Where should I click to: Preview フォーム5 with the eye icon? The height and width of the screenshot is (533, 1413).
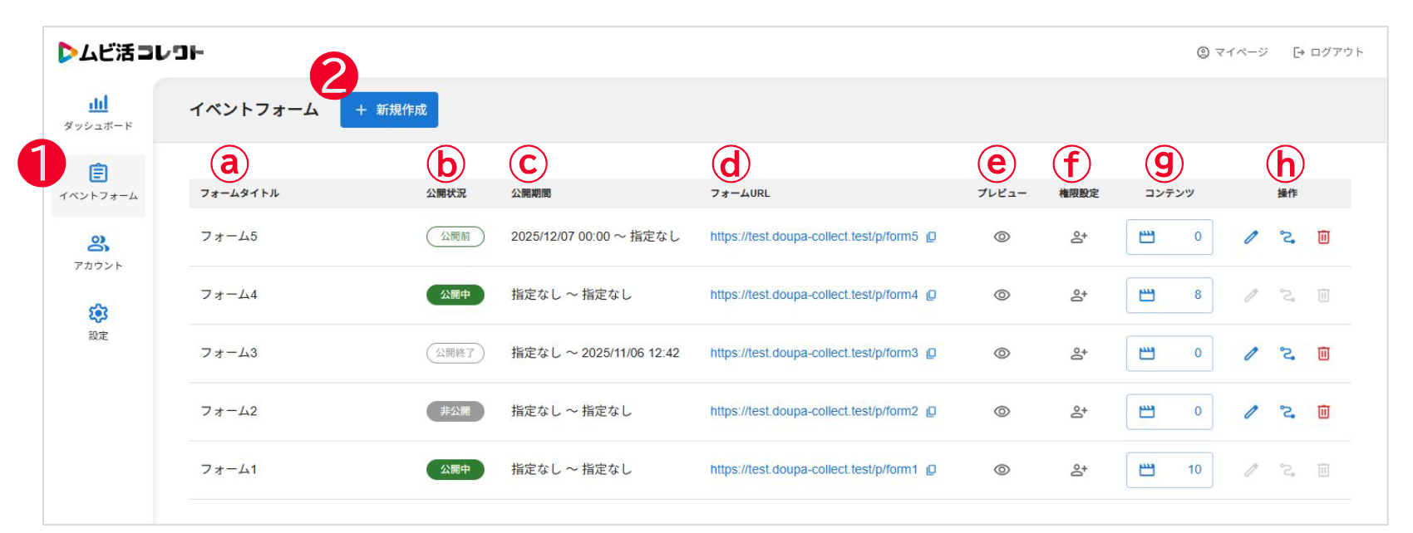point(1002,237)
